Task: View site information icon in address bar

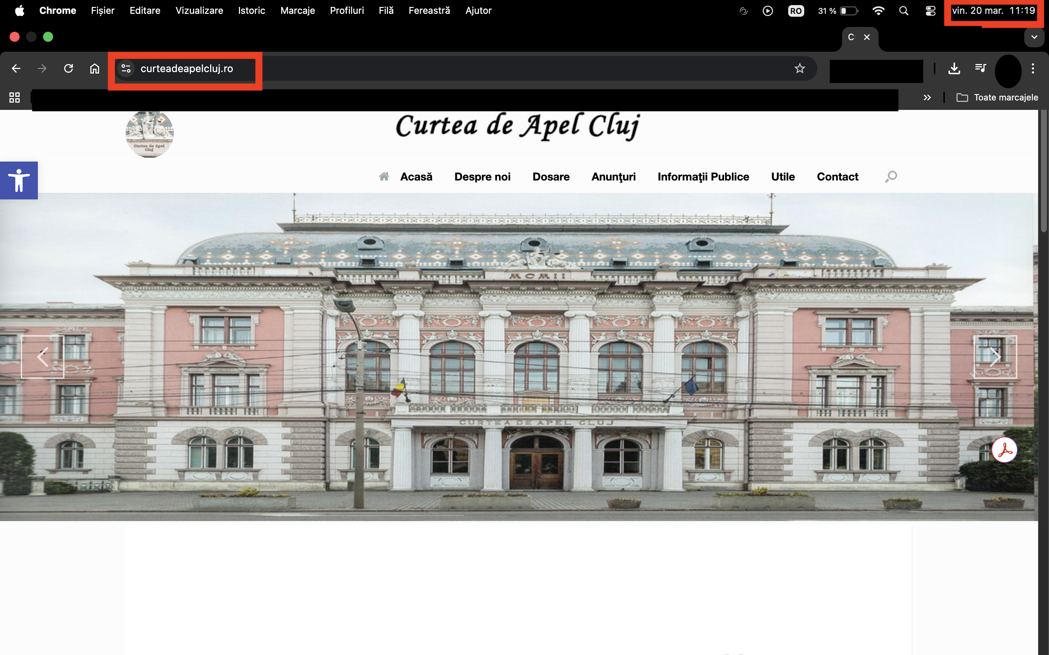Action: coord(126,68)
